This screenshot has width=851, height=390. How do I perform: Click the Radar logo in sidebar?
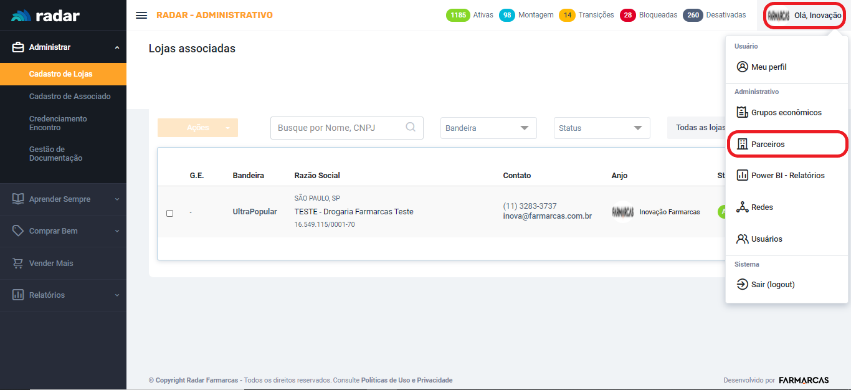45,16
